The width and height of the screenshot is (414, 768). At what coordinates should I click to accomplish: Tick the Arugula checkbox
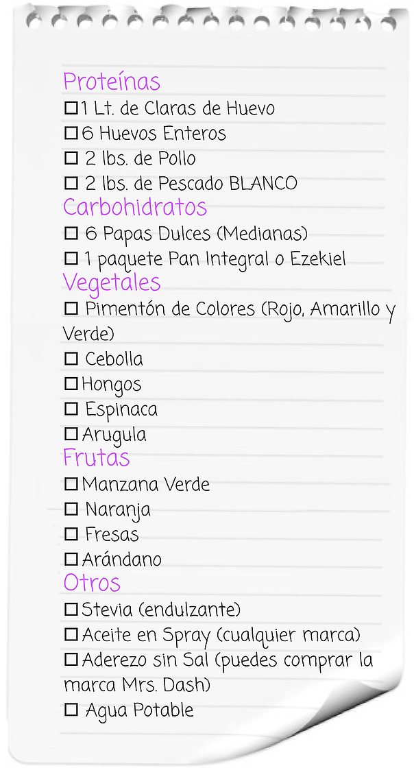[x=71, y=434]
